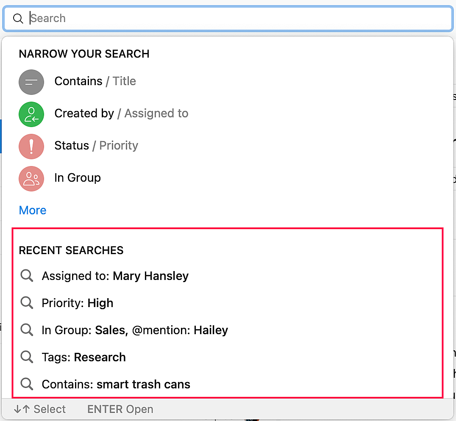Click the magnifying glass in search bar
This screenshot has width=456, height=421.
click(18, 19)
